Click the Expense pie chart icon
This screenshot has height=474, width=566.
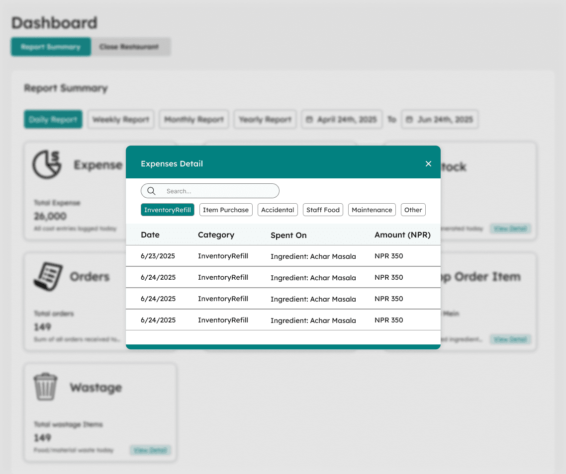click(47, 164)
